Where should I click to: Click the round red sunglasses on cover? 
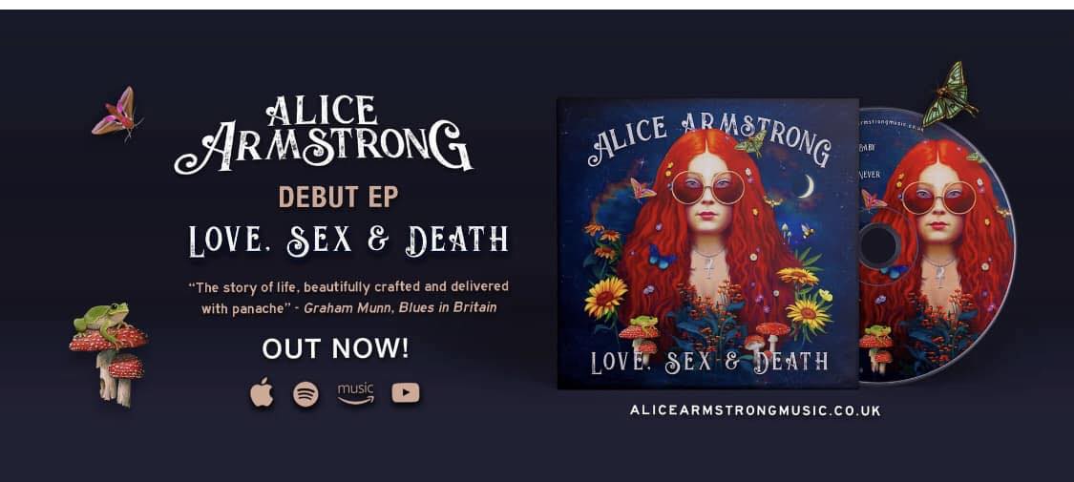click(x=707, y=187)
